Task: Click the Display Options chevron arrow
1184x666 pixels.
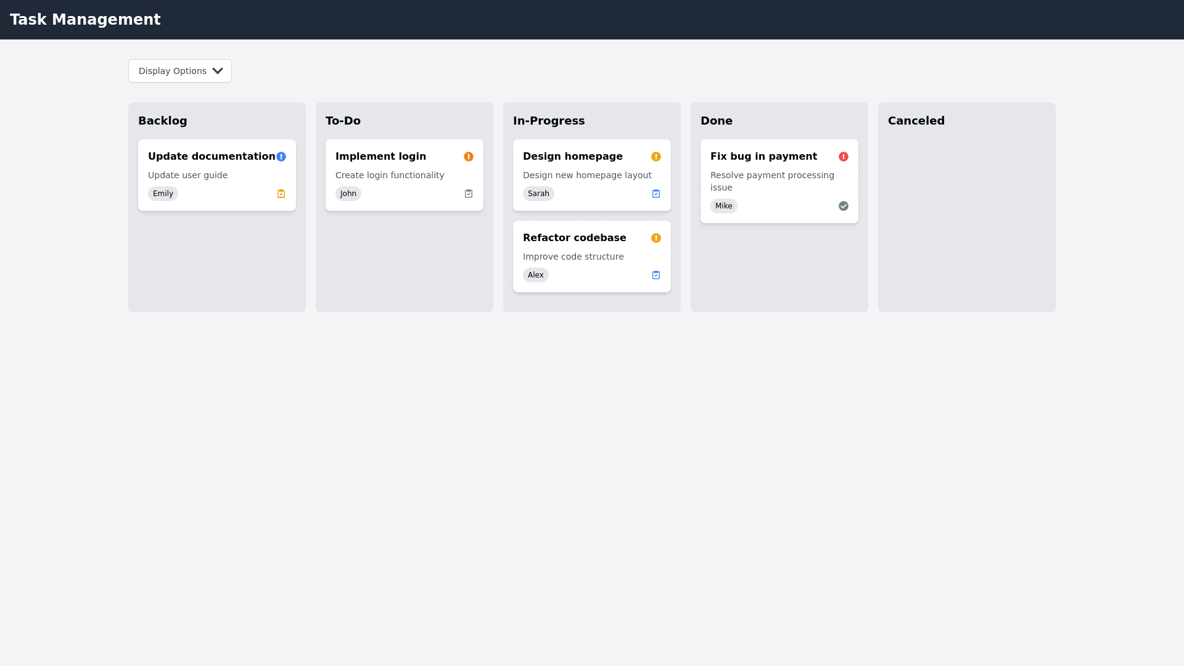Action: [x=218, y=71]
